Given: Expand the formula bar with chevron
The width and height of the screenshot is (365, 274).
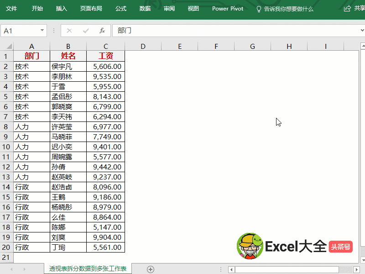Looking at the screenshot, I should [360, 31].
